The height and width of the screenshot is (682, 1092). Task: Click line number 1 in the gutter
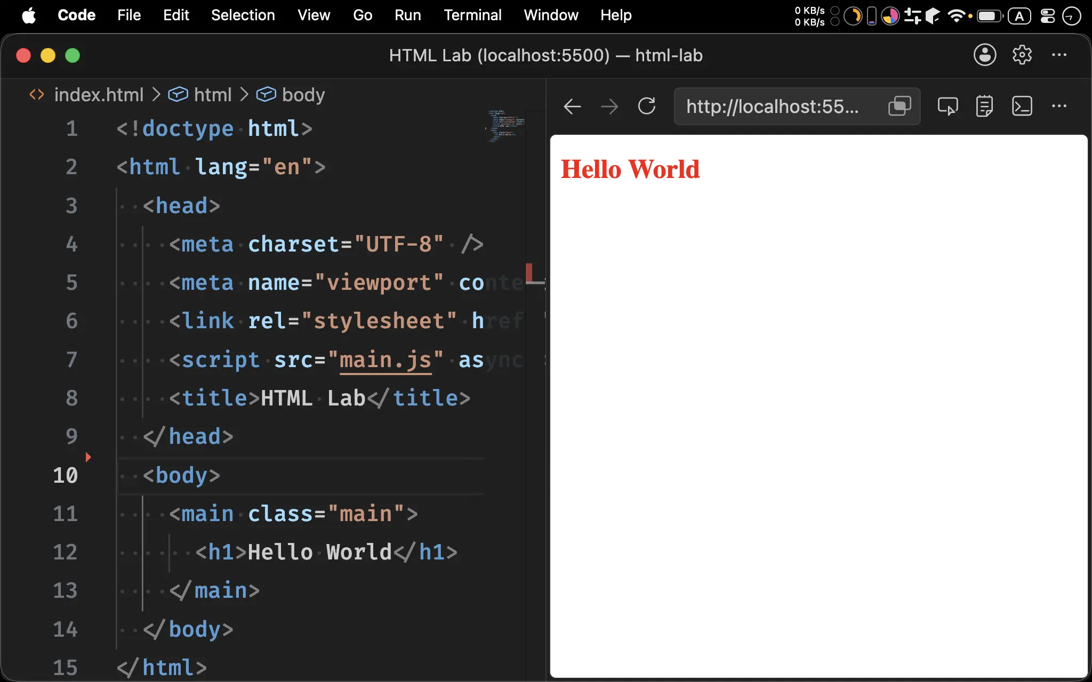[x=71, y=129]
